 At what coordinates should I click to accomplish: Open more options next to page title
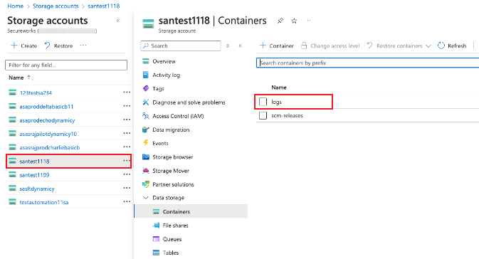click(308, 21)
